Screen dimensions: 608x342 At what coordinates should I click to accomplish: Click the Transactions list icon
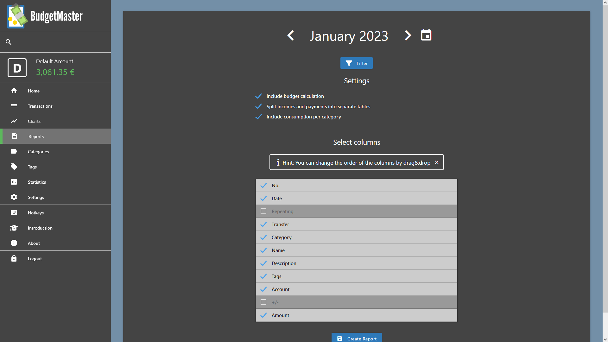pos(14,106)
